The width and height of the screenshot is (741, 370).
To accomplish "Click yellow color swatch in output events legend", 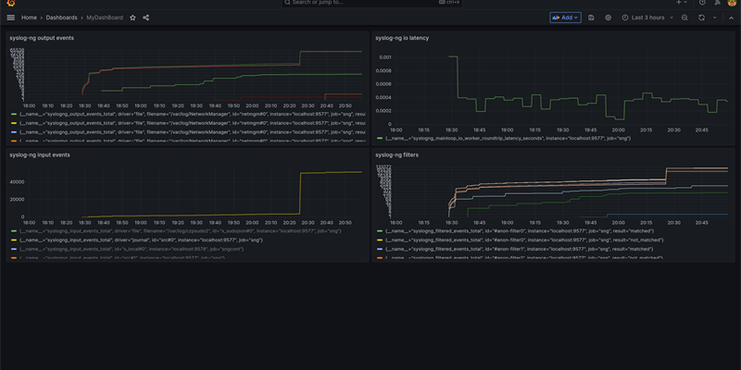I will point(14,123).
